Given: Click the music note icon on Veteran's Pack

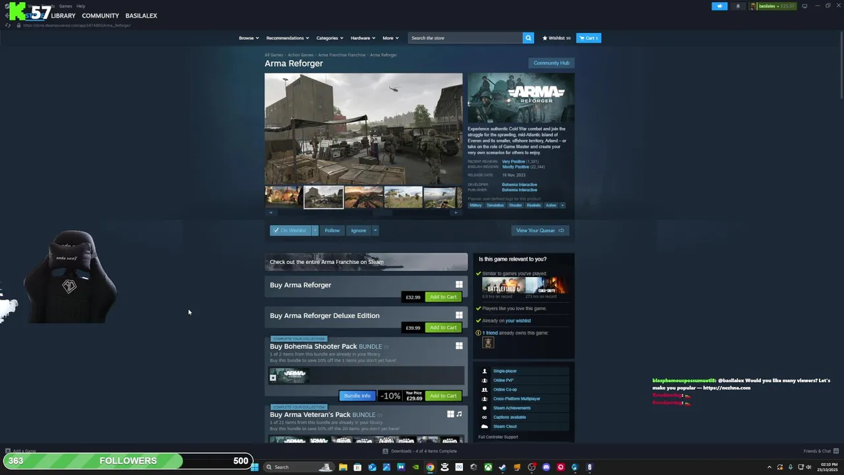Looking at the screenshot, I should click(x=459, y=414).
